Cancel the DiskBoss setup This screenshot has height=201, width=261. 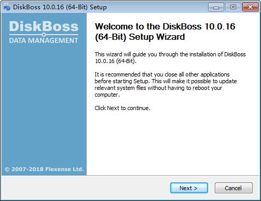tap(233, 188)
